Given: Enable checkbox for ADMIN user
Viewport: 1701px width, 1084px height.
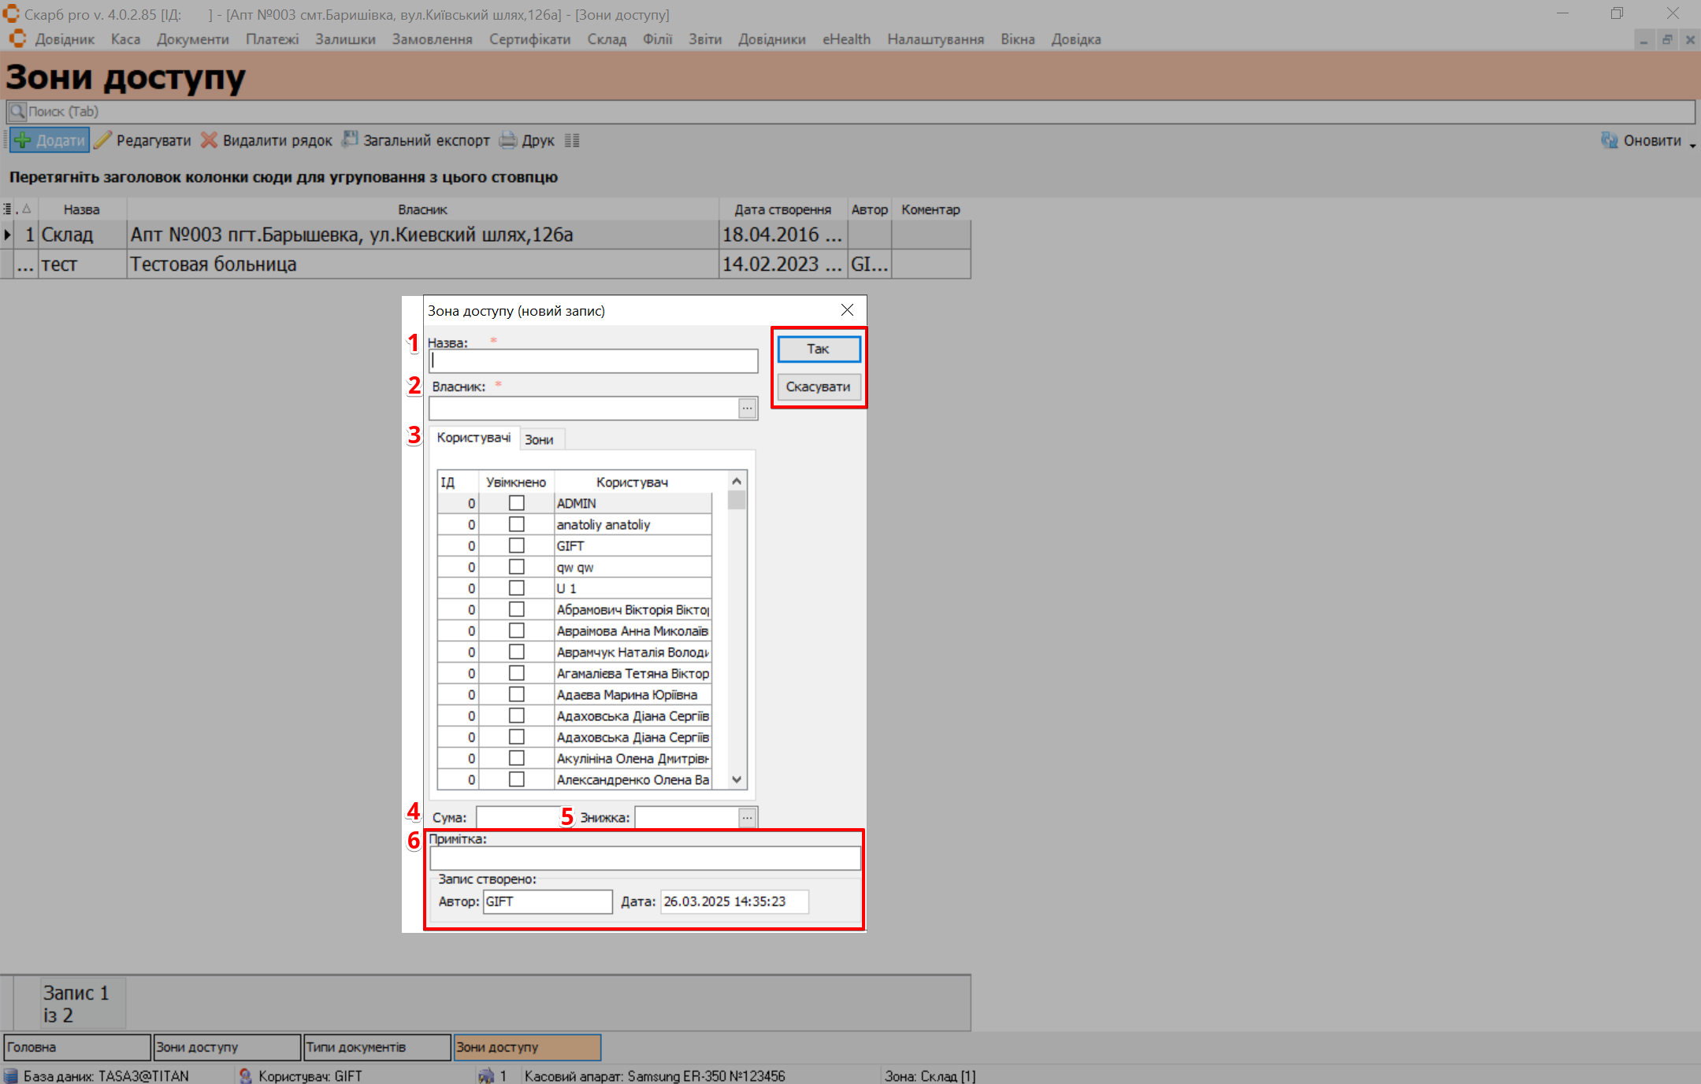Looking at the screenshot, I should point(517,503).
